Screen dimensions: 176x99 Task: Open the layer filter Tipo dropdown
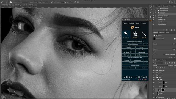pos(158,63)
